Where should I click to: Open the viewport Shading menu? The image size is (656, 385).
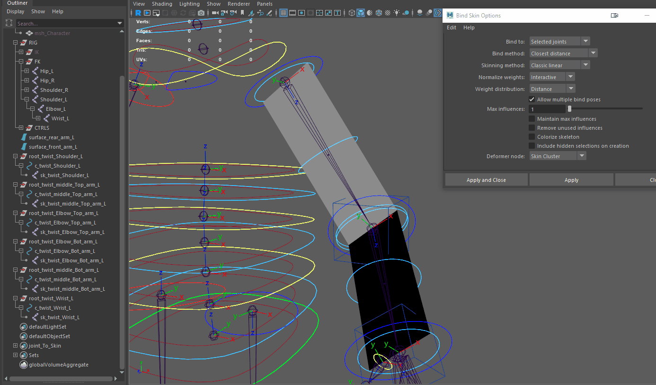click(x=162, y=4)
